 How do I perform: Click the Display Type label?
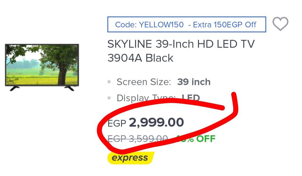[x=145, y=98]
